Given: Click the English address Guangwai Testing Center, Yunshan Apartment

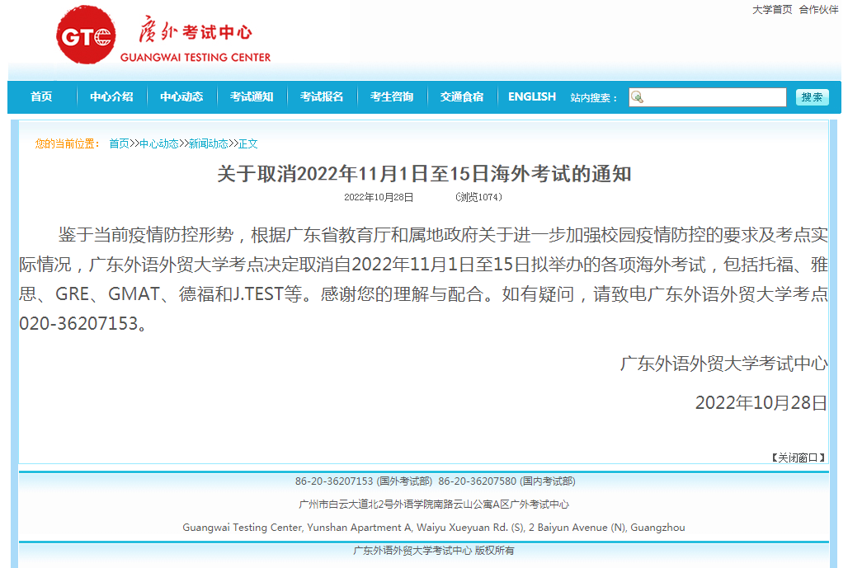Looking at the screenshot, I should (x=434, y=528).
